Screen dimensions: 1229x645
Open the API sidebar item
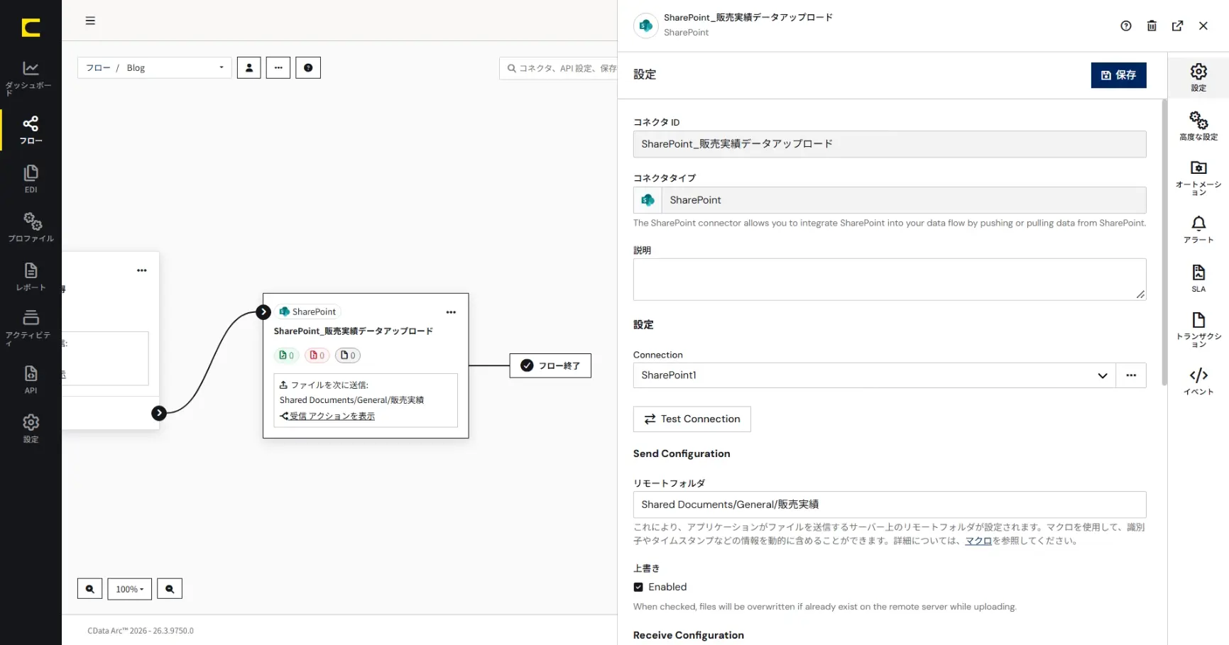click(x=31, y=380)
